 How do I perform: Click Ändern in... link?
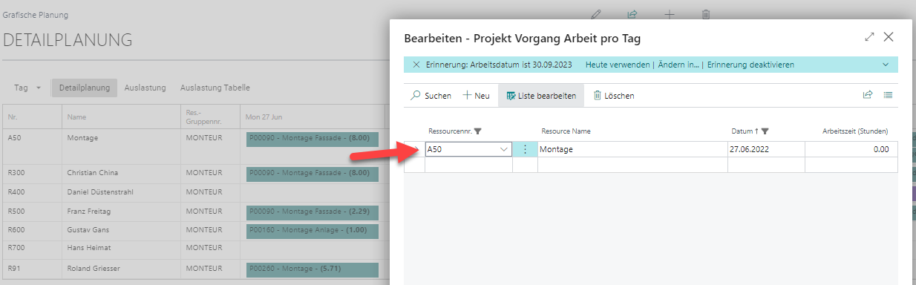click(678, 65)
